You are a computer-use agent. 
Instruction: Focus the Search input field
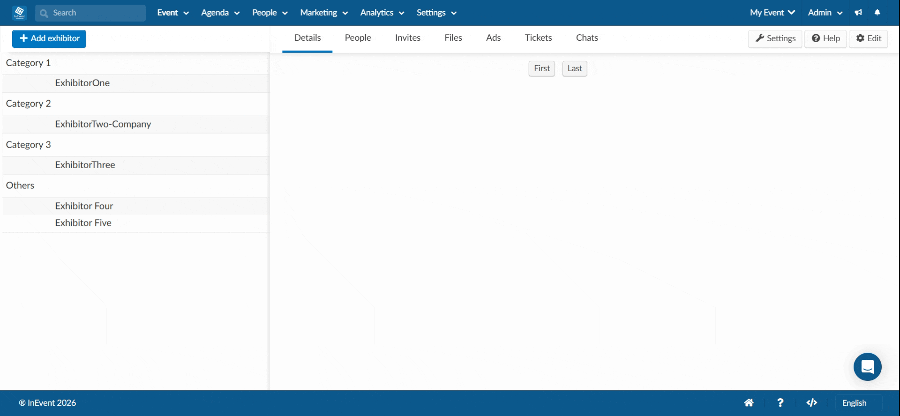click(x=90, y=13)
